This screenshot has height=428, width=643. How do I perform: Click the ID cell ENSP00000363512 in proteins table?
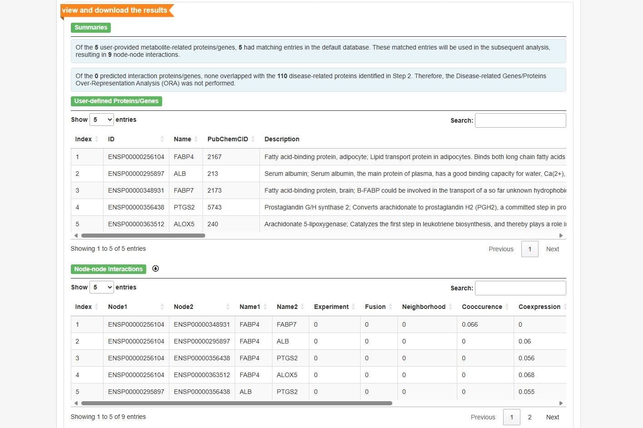click(136, 224)
